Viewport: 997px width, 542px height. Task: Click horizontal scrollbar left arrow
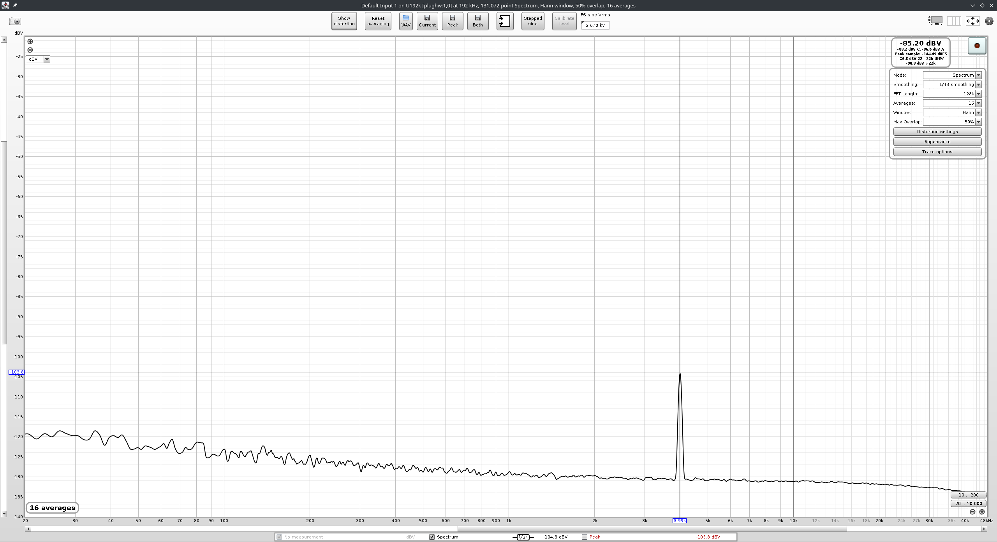(28, 529)
